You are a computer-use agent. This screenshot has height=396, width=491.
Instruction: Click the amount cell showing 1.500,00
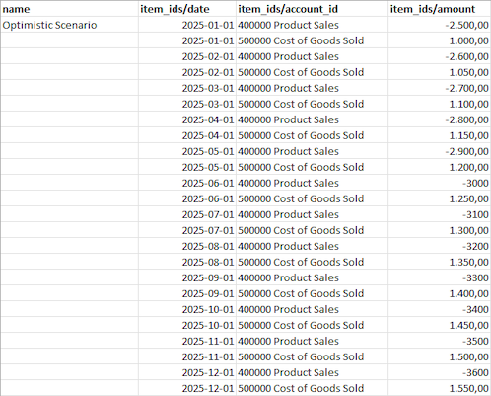coord(439,356)
